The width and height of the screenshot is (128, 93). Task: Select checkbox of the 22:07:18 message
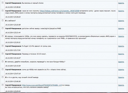[x=3, y=69]
